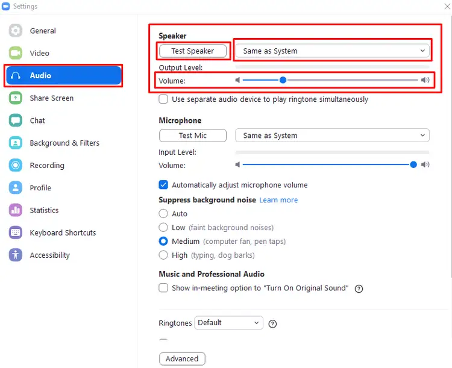Screen dimensions: 452x368
Task: Click help icon next to Ringtones dropdown
Action: click(x=272, y=324)
